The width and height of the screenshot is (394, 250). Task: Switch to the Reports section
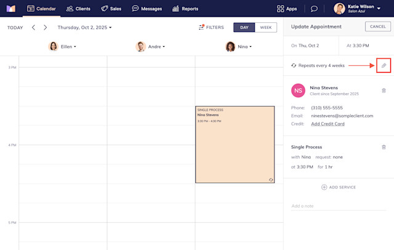(185, 9)
